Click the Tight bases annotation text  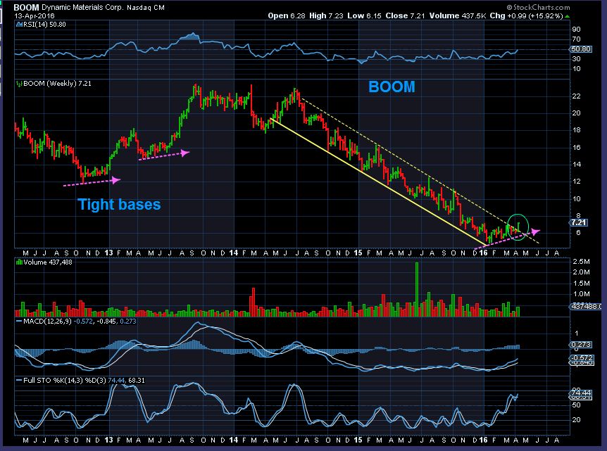click(x=119, y=204)
